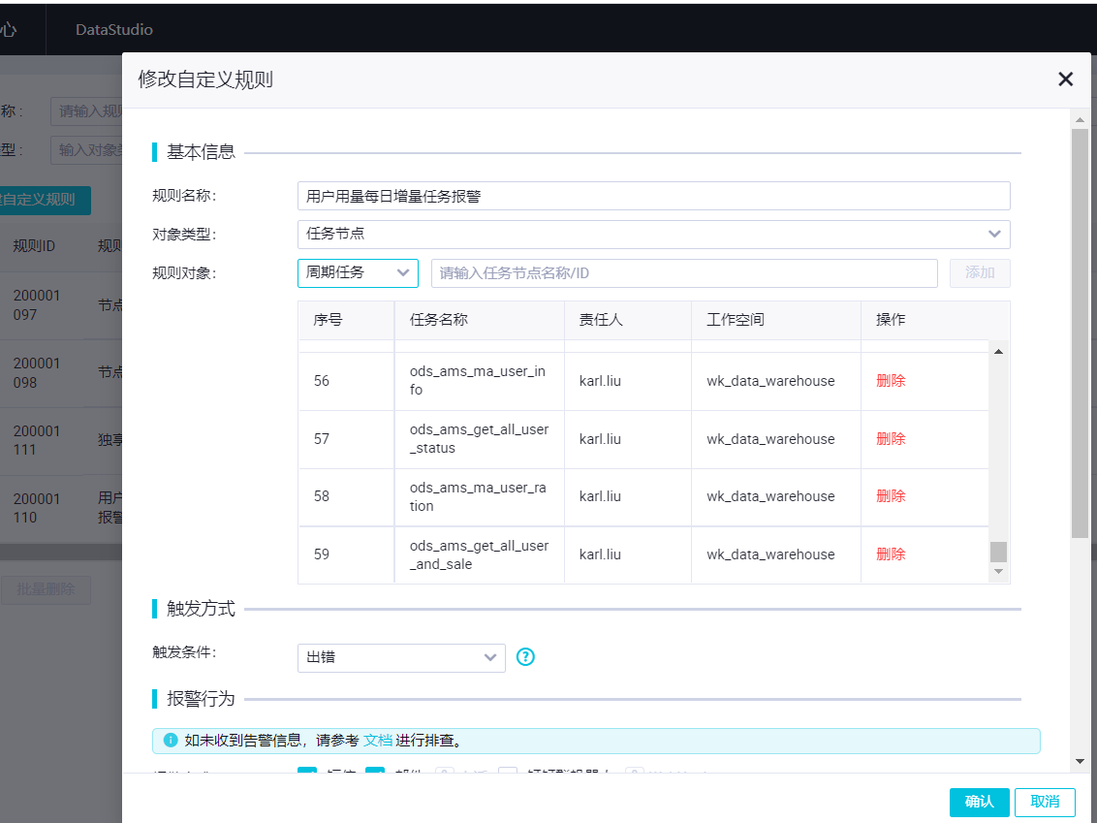1097x823 pixels.
Task: Click the background rule name search input
Action: coord(87,111)
